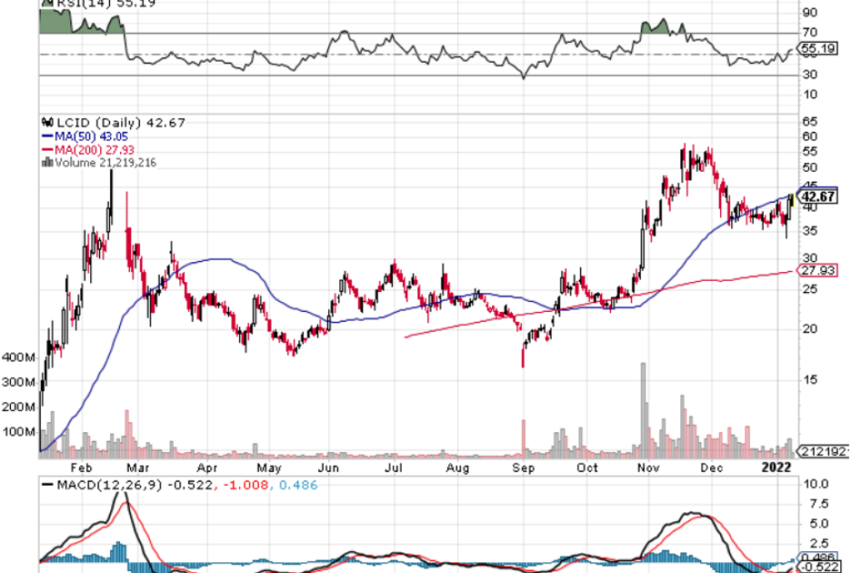Click the 'Mar' month label on time axis

click(x=137, y=467)
